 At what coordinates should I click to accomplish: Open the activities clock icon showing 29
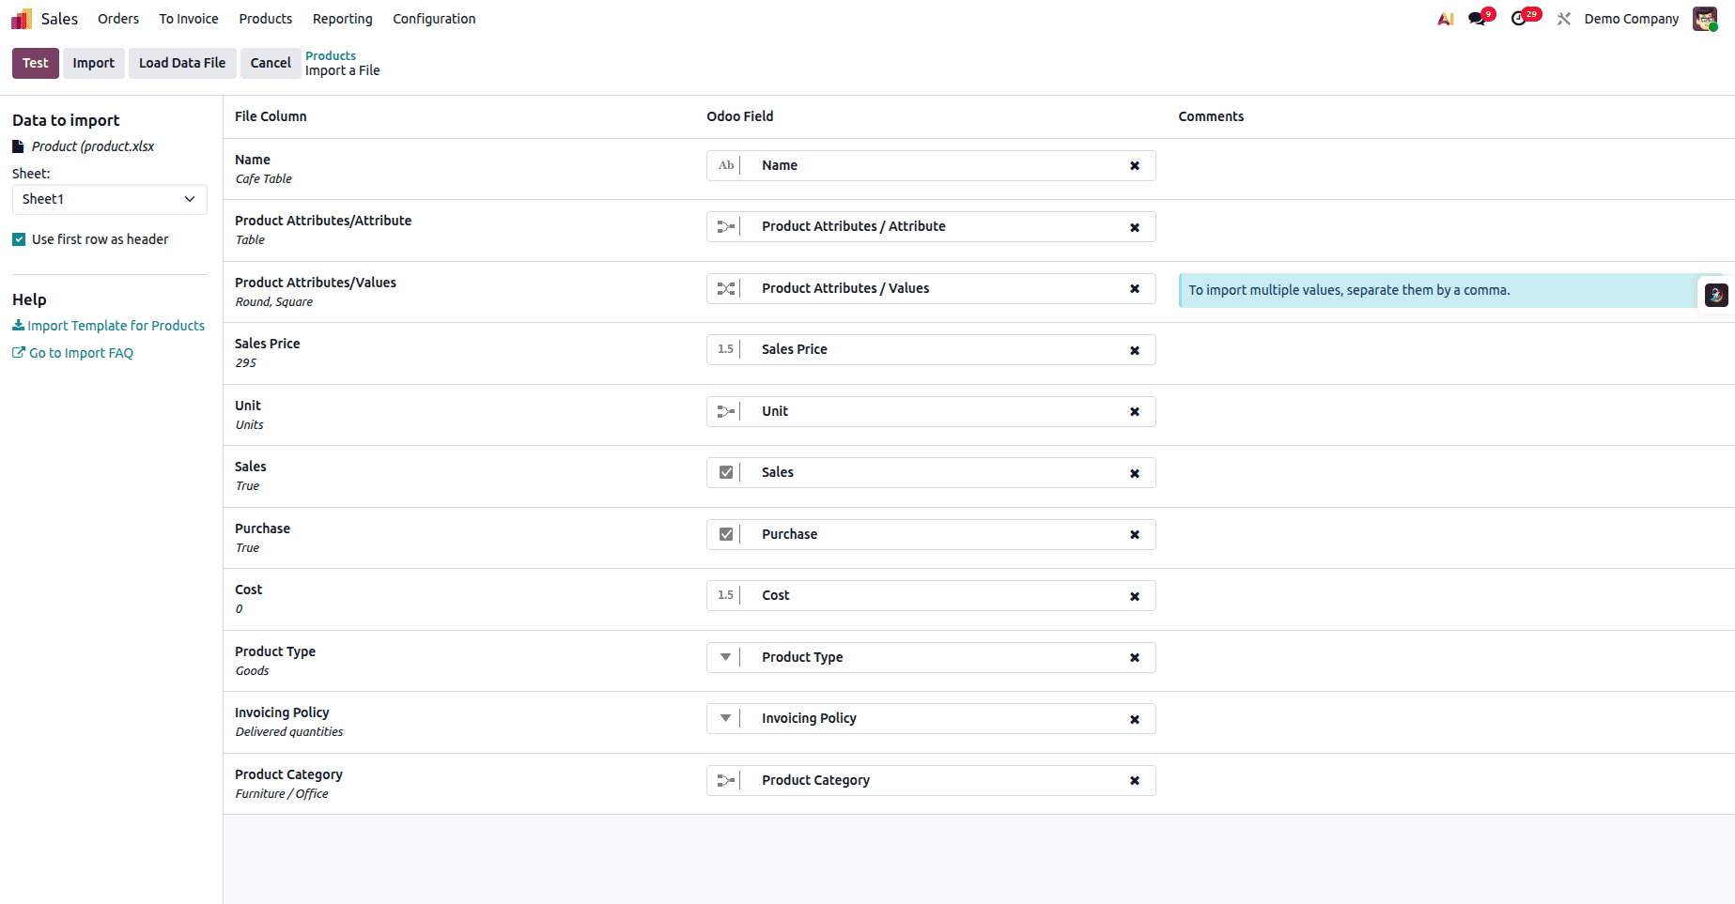[1520, 18]
